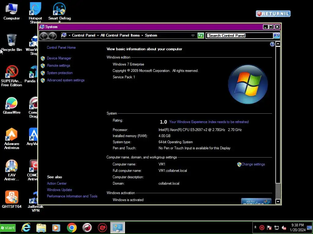
Task: Open Internet Explorer from the taskbar
Action: pos(26,227)
